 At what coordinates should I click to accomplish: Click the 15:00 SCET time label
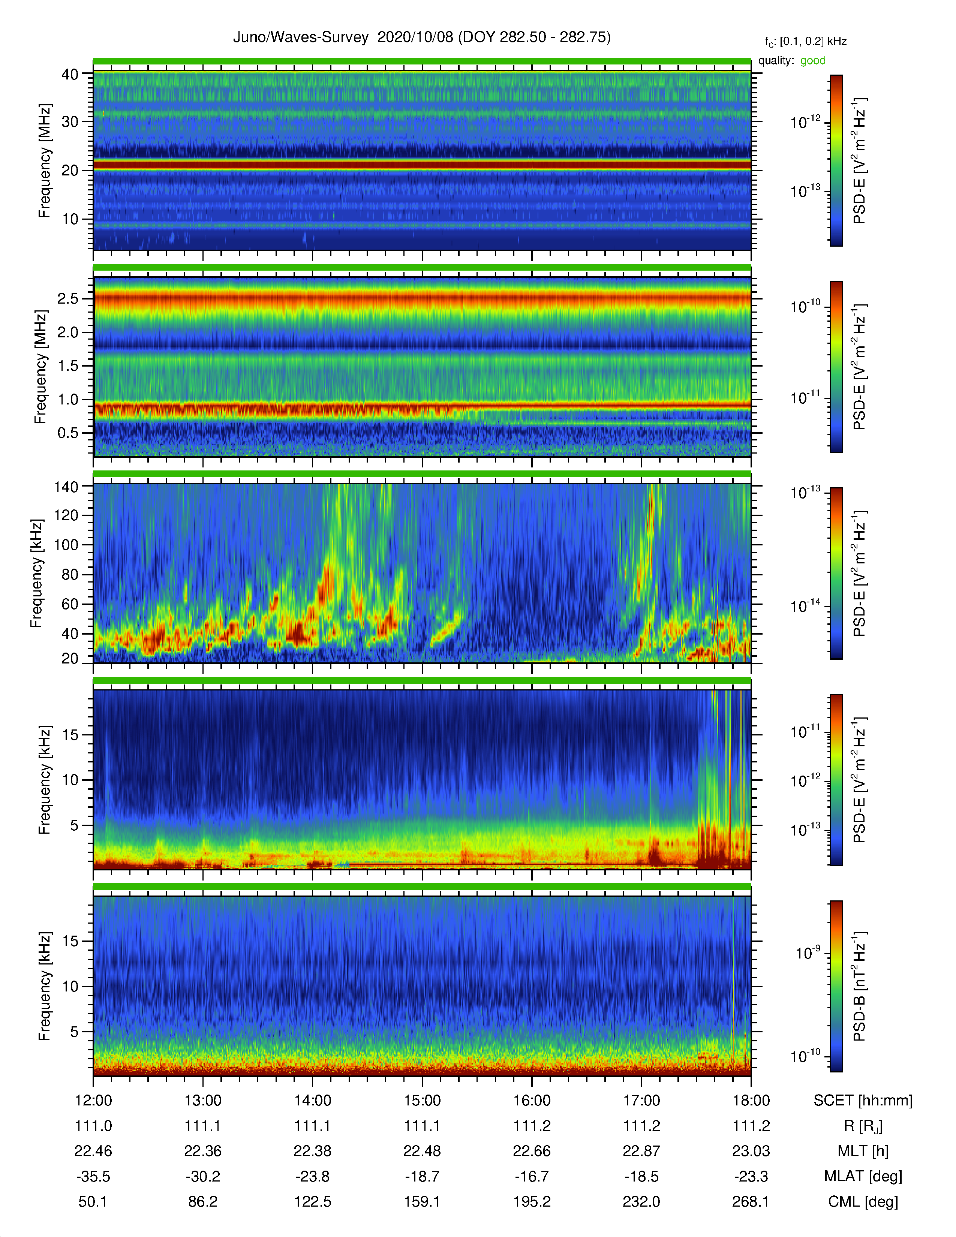[x=422, y=1101]
